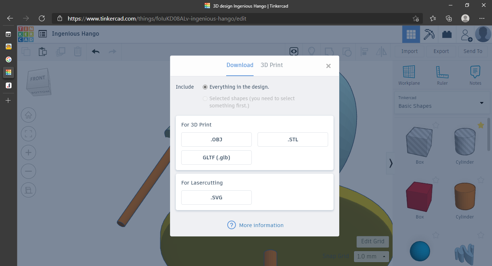The height and width of the screenshot is (266, 492).
Task: Click the FRONT face of view cube
Action: coord(37,79)
